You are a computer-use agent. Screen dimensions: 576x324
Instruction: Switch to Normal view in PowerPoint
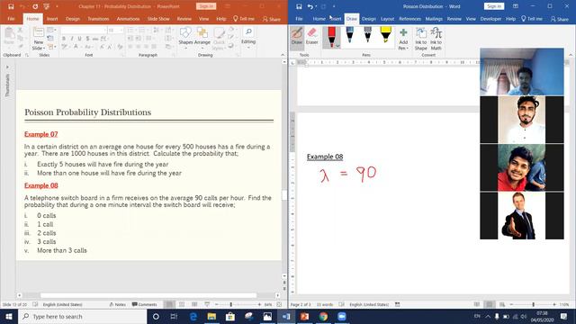(169, 304)
